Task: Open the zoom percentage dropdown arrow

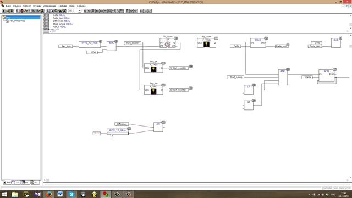Action: tap(80, 11)
